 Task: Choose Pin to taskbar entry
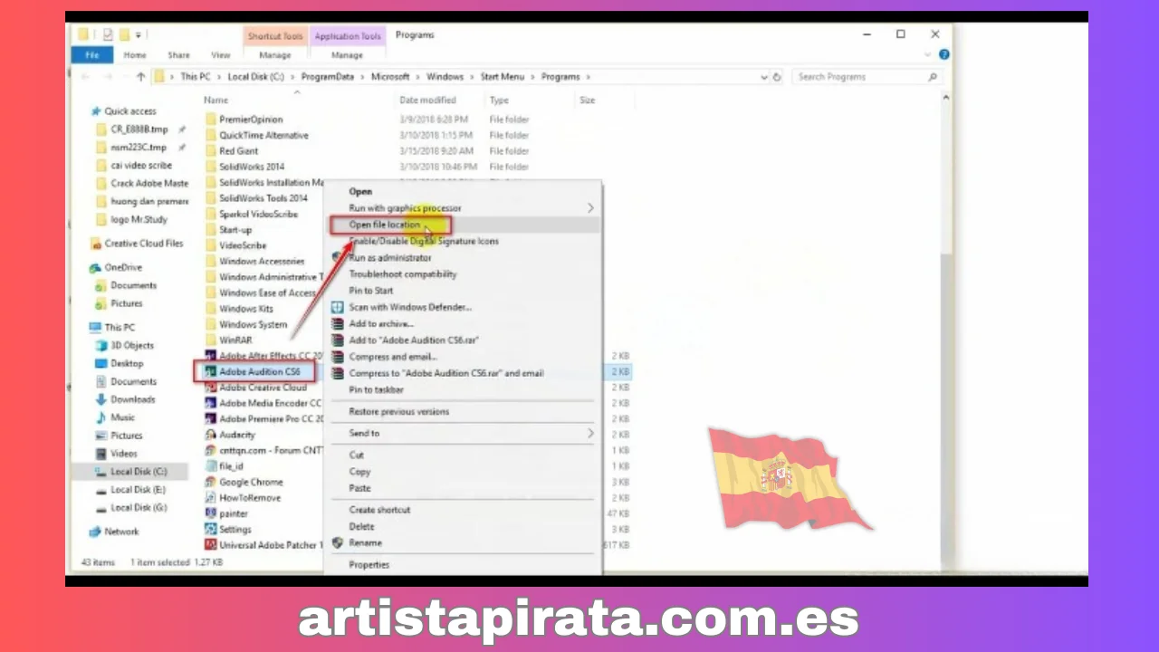(377, 389)
